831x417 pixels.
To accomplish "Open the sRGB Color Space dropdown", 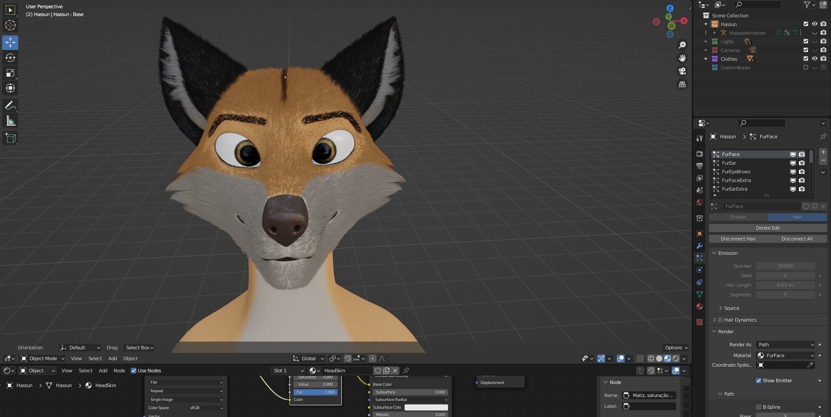I will click(x=206, y=408).
